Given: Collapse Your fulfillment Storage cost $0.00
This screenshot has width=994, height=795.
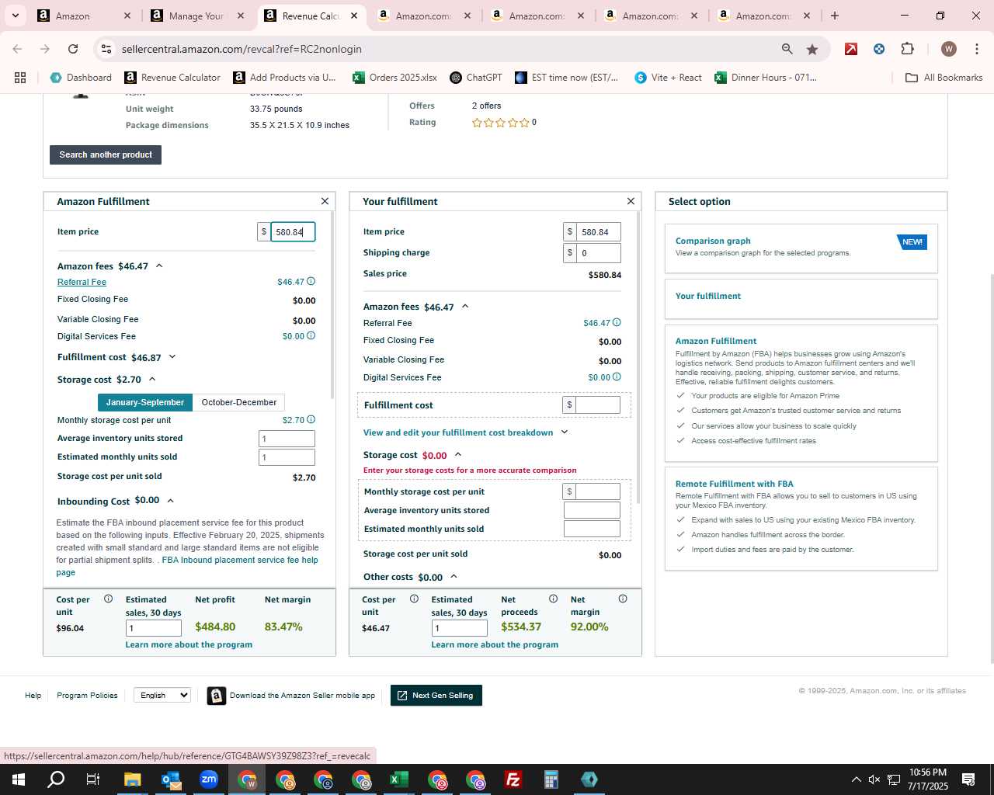Looking at the screenshot, I should tap(458, 455).
